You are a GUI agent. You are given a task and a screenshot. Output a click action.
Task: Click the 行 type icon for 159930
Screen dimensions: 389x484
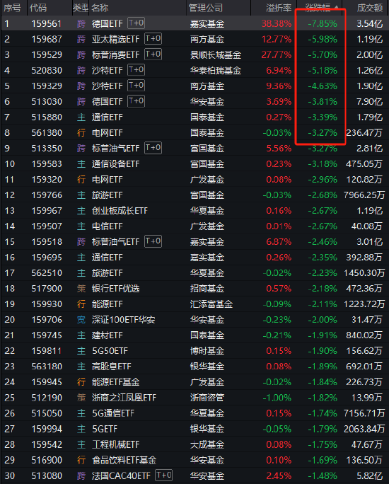tap(81, 304)
